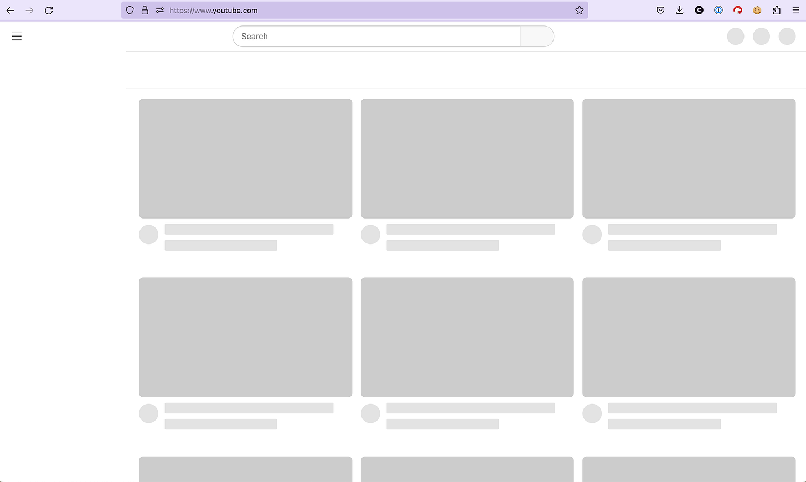Click the black C extension icon
Viewport: 806px width, 482px height.
click(699, 11)
